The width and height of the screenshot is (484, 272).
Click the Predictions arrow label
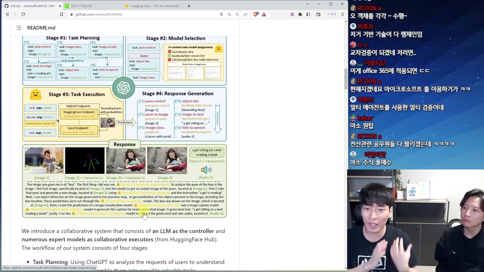click(125, 123)
